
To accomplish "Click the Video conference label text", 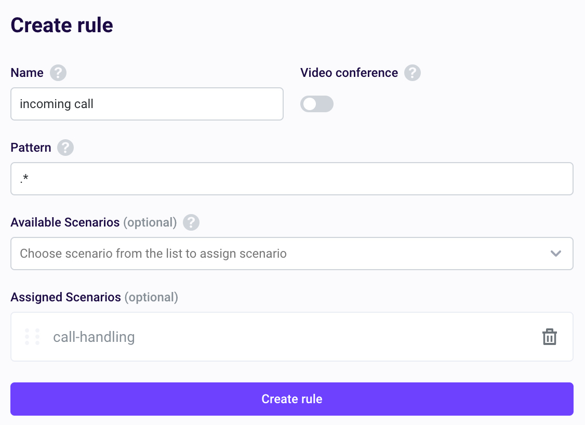I will click(349, 73).
